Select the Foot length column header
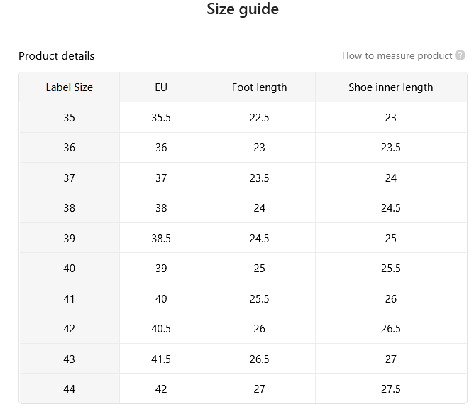This screenshot has width=474, height=412. tap(260, 87)
